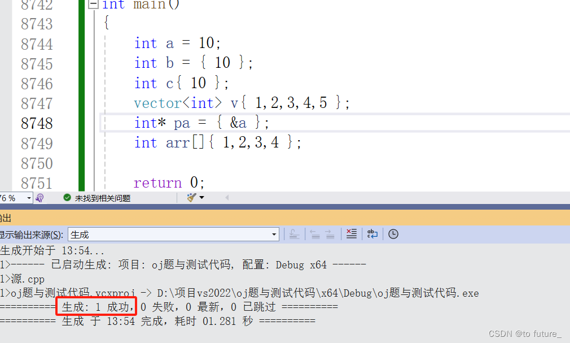Clear all output messages
This screenshot has width=570, height=343.
click(x=351, y=234)
